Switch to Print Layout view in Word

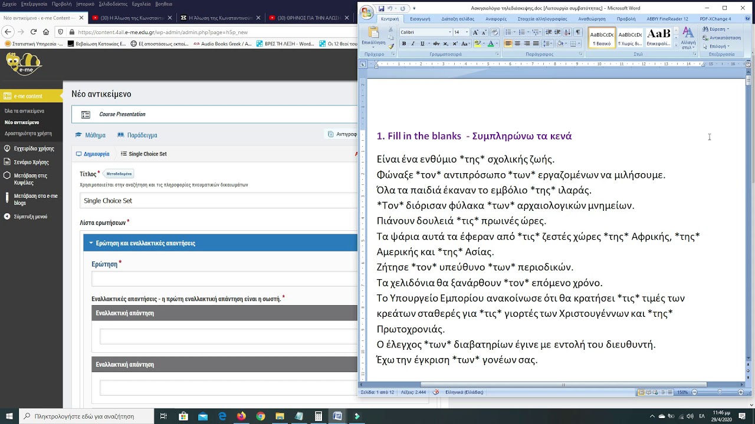[x=642, y=392]
